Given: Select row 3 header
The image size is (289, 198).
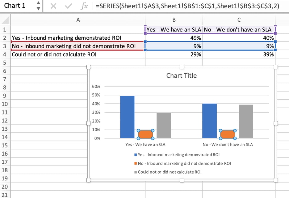Looking at the screenshot, I should click(5, 46).
